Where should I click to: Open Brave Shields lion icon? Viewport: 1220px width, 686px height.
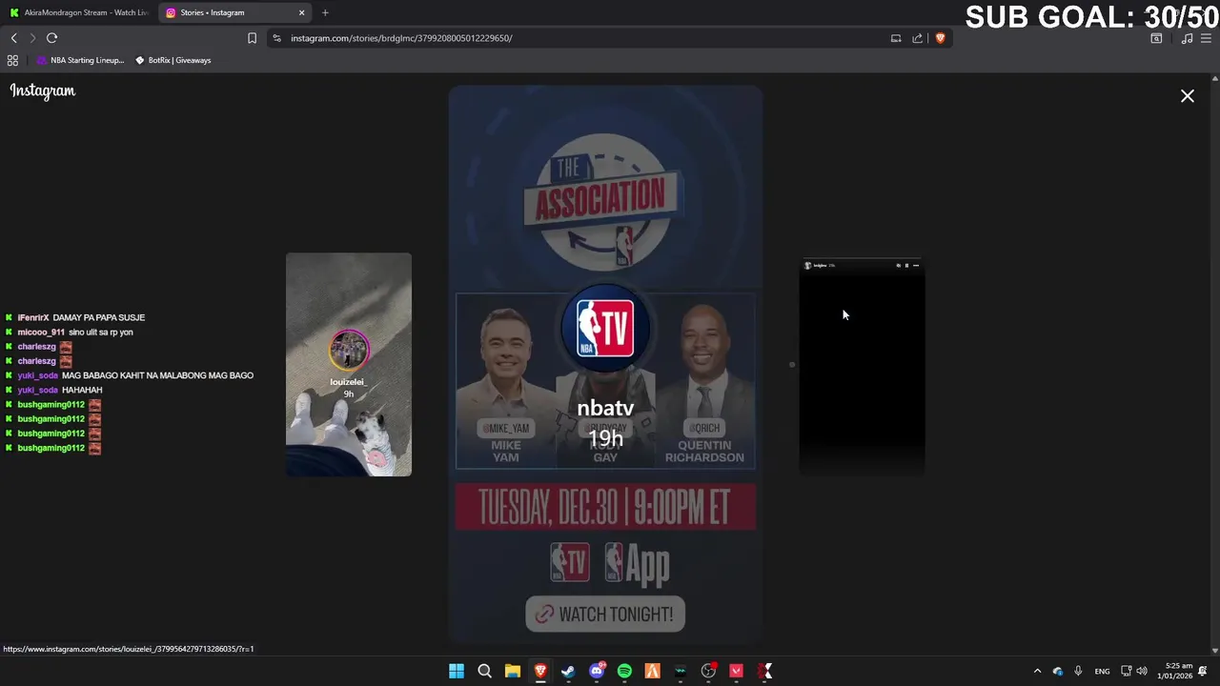coord(940,38)
